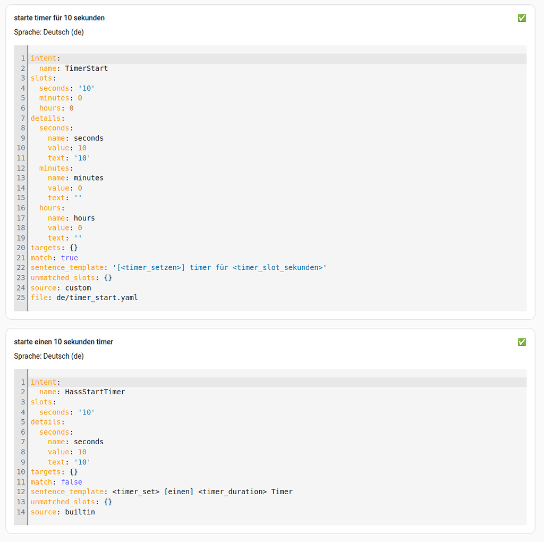Click the Sprache: Deutsch (de) label on the first card
This screenshot has width=544, height=542.
[x=48, y=32]
